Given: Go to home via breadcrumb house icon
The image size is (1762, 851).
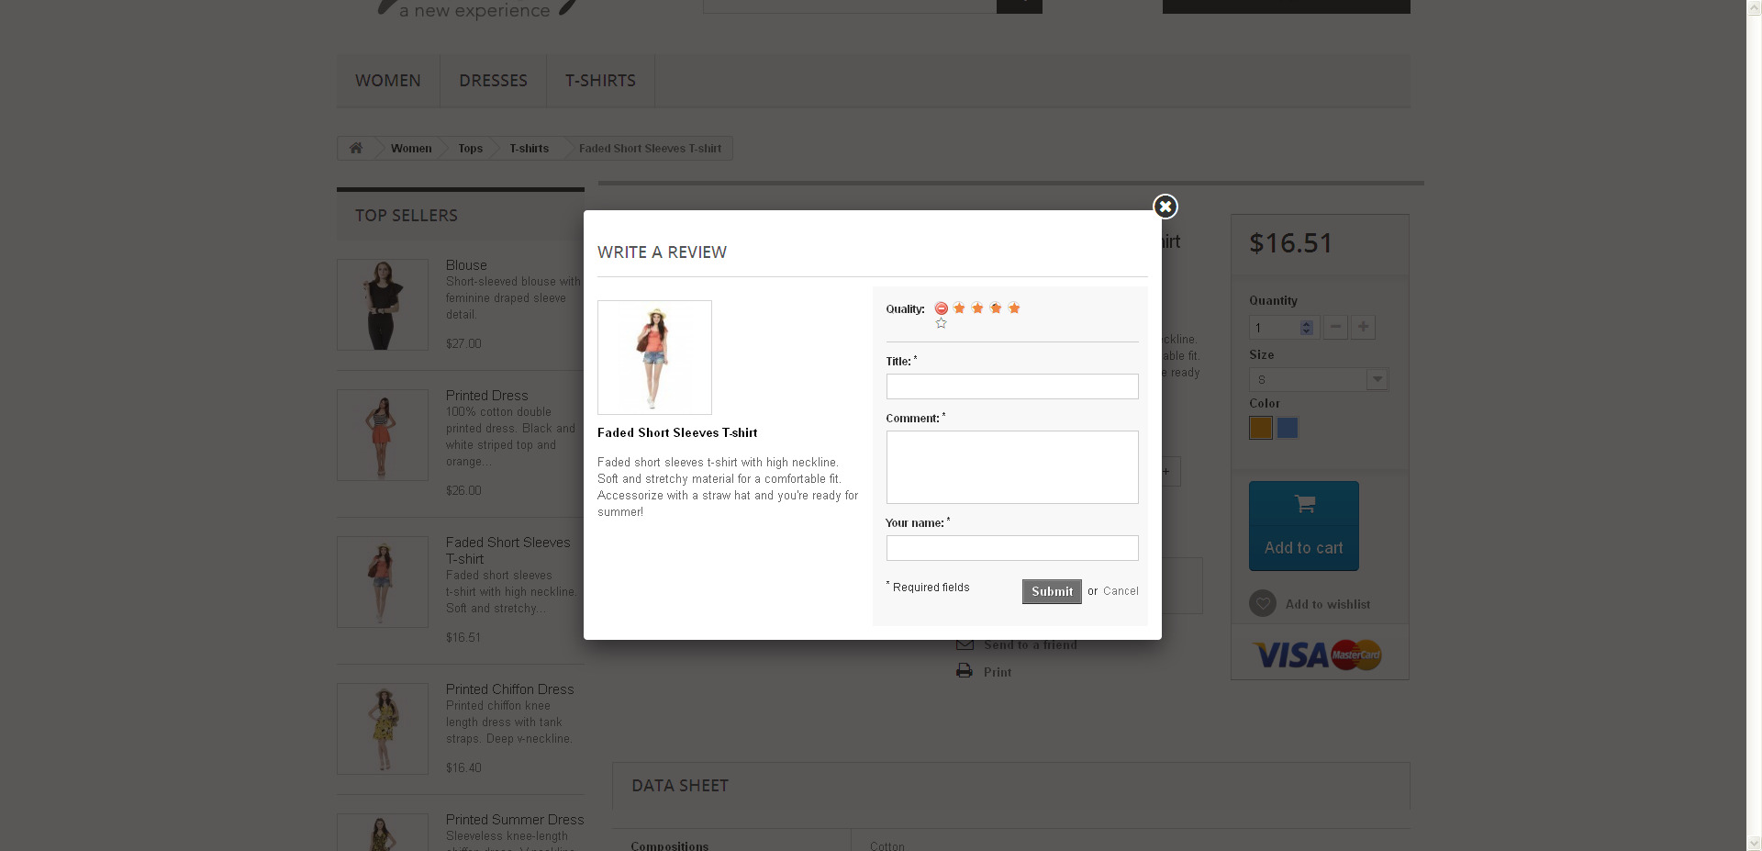Looking at the screenshot, I should [x=356, y=148].
